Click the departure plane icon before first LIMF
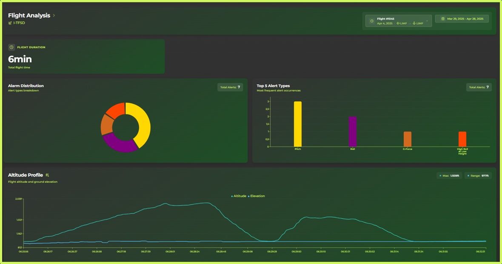The width and height of the screenshot is (502, 264). 398,23
